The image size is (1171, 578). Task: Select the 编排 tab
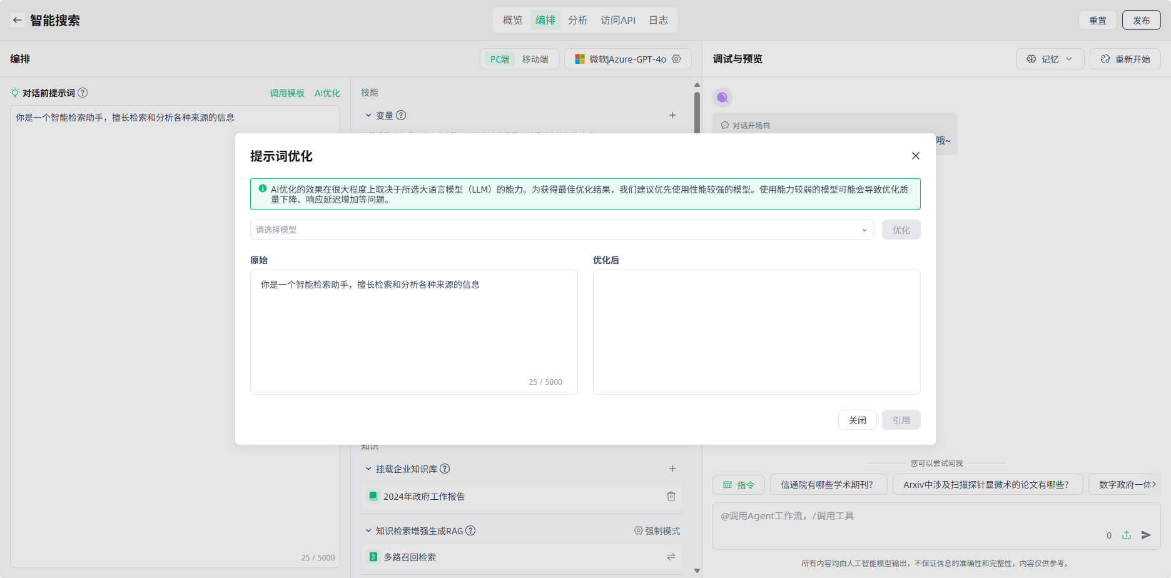click(x=545, y=20)
